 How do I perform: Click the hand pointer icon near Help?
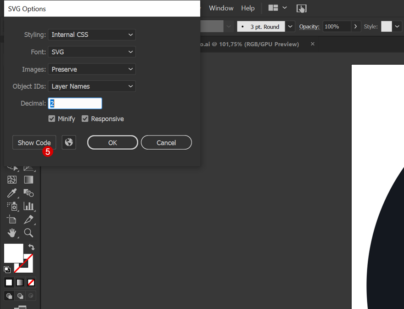302,8
